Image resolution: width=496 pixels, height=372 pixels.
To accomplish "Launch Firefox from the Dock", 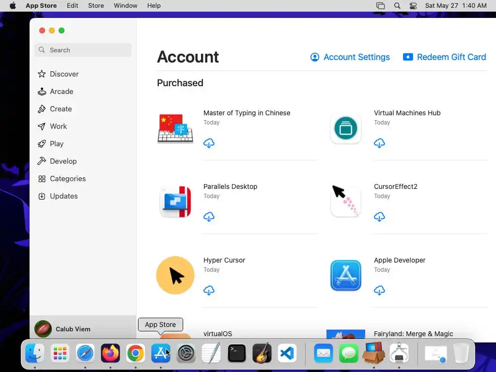I will [x=110, y=353].
